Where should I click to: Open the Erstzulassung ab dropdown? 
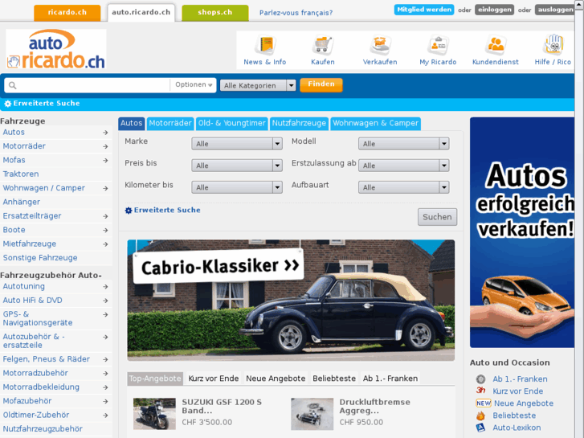(404, 166)
